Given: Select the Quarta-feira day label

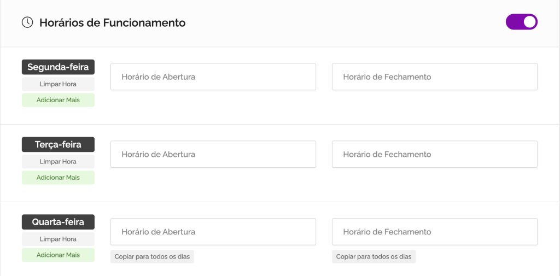Looking at the screenshot, I should click(x=58, y=222).
